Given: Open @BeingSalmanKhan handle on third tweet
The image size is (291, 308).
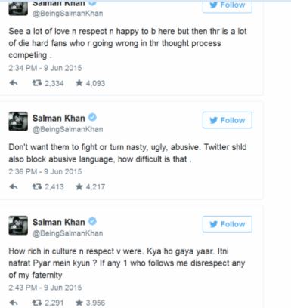Looking at the screenshot, I should pyautogui.click(x=68, y=233).
